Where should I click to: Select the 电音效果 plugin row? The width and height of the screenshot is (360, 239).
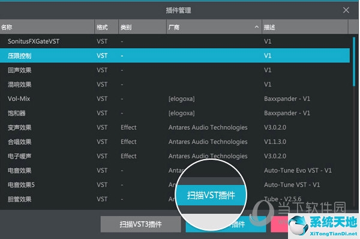click(x=175, y=171)
